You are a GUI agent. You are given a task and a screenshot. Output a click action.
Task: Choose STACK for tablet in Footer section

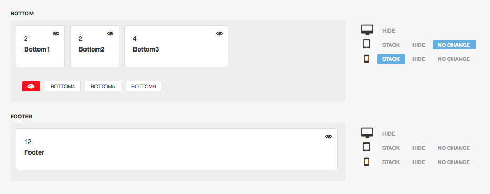click(x=391, y=148)
